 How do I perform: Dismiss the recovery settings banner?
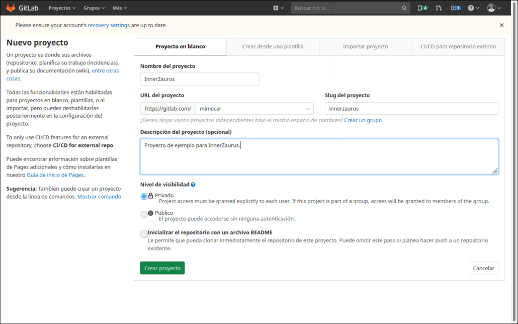point(501,25)
